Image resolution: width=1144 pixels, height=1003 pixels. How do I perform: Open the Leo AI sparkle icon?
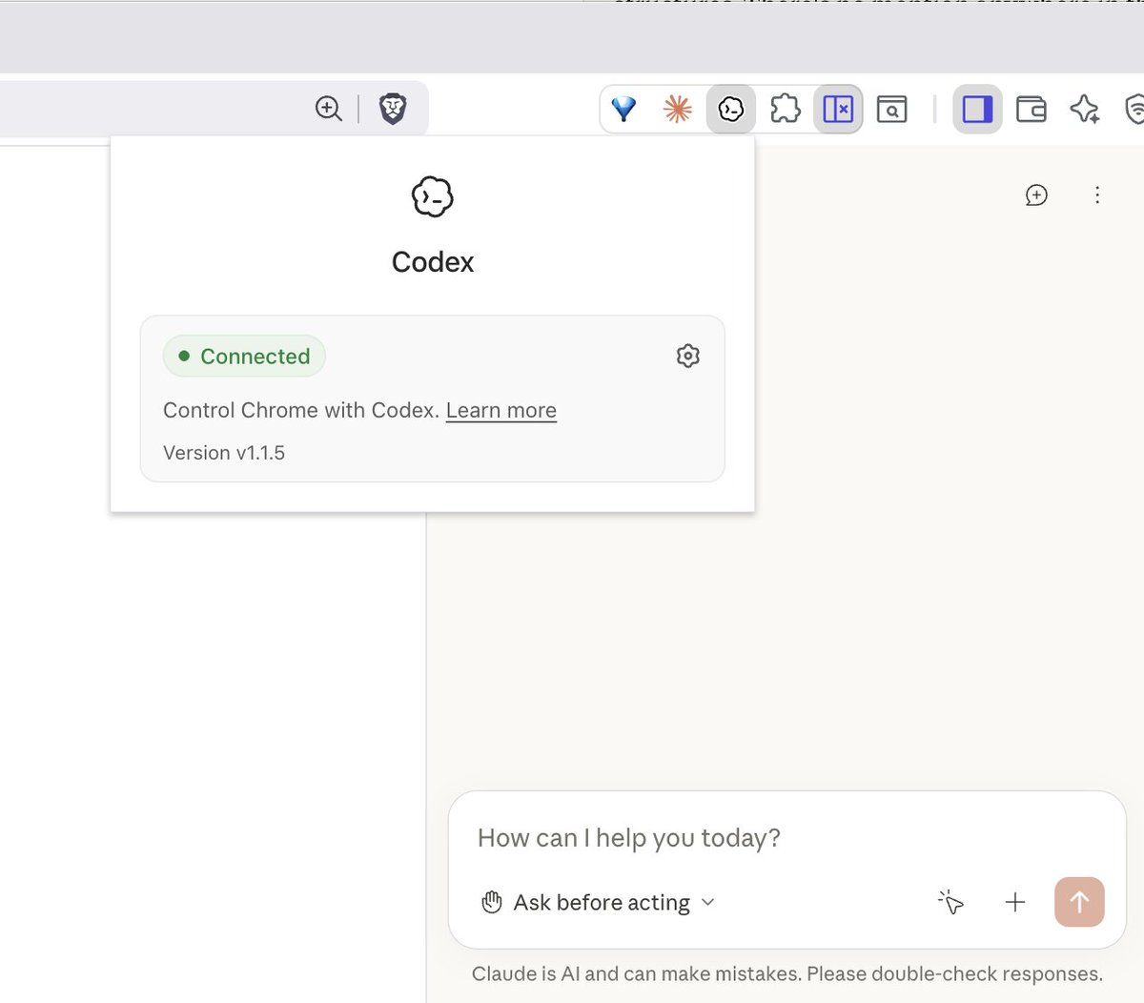(x=1085, y=109)
